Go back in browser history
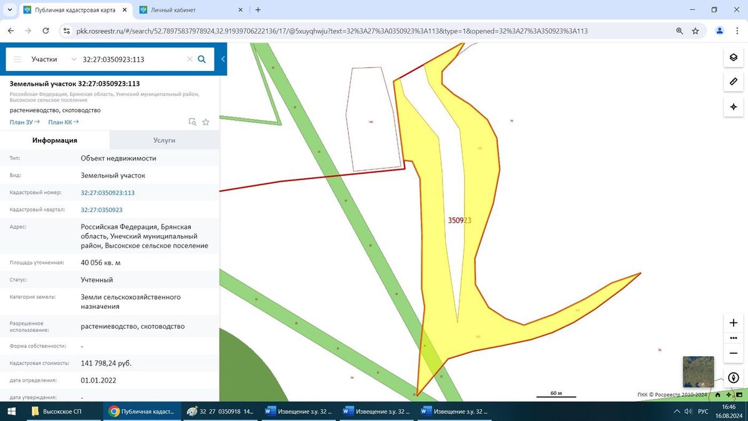 (11, 31)
